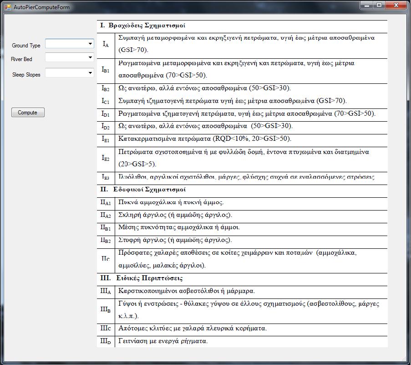The image size is (411, 365).
Task: Click the description "Στιφρή άργιλος (ή αμμώδης άργιλος)"
Action: tap(175, 240)
